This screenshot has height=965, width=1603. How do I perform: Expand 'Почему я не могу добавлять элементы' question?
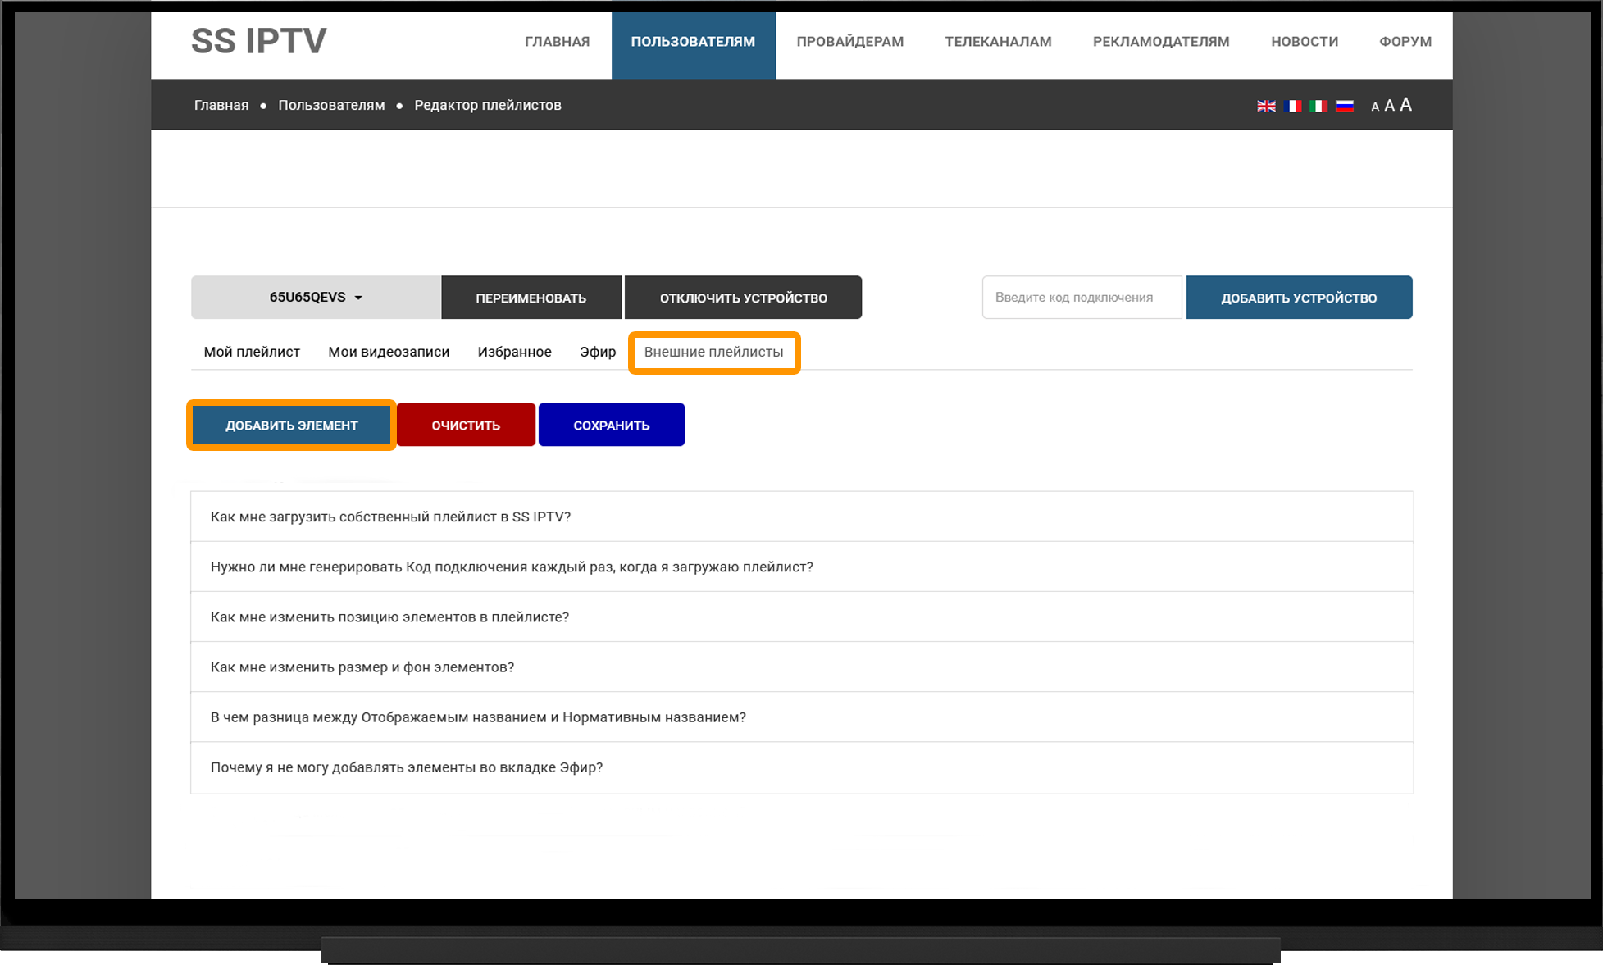[x=802, y=767]
